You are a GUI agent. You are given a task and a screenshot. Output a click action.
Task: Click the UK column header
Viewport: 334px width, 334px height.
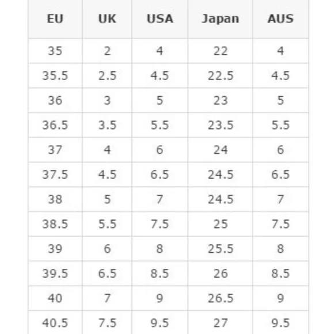pos(107,19)
